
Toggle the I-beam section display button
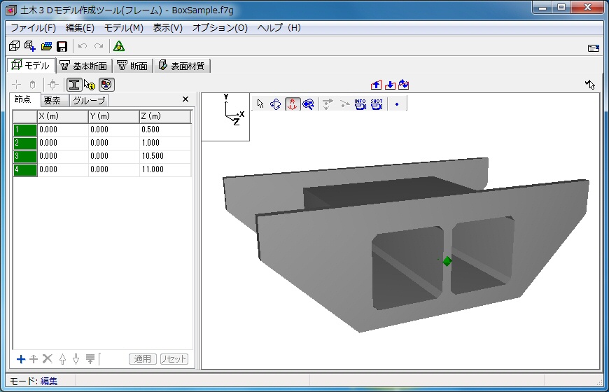73,84
